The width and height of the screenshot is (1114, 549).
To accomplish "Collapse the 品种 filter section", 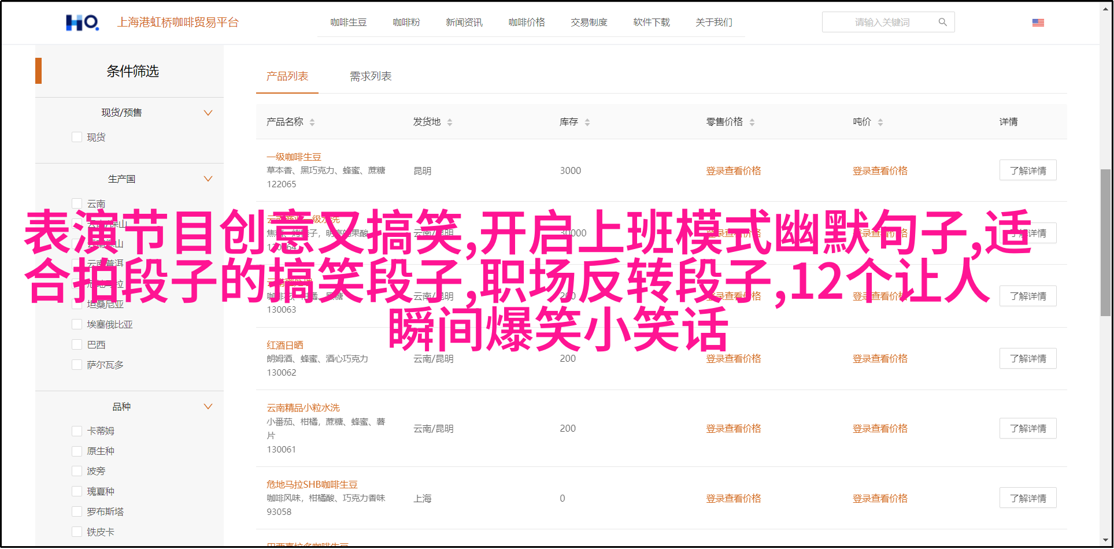I will pyautogui.click(x=208, y=407).
